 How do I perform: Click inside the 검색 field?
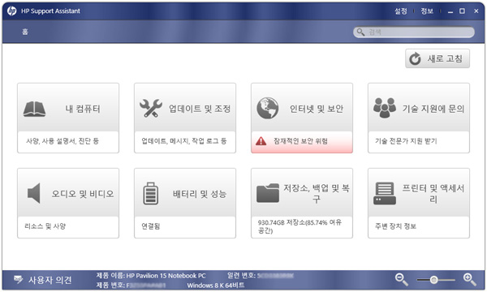pos(414,32)
